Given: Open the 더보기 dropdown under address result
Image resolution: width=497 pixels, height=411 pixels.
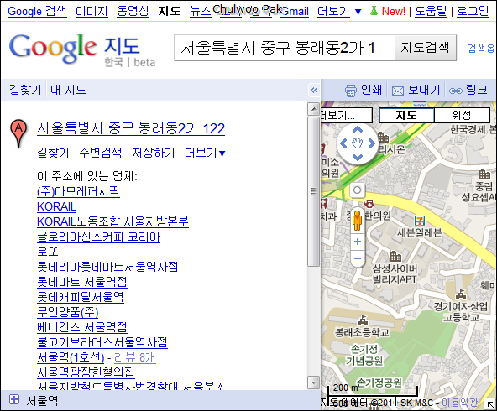Looking at the screenshot, I should click(205, 153).
